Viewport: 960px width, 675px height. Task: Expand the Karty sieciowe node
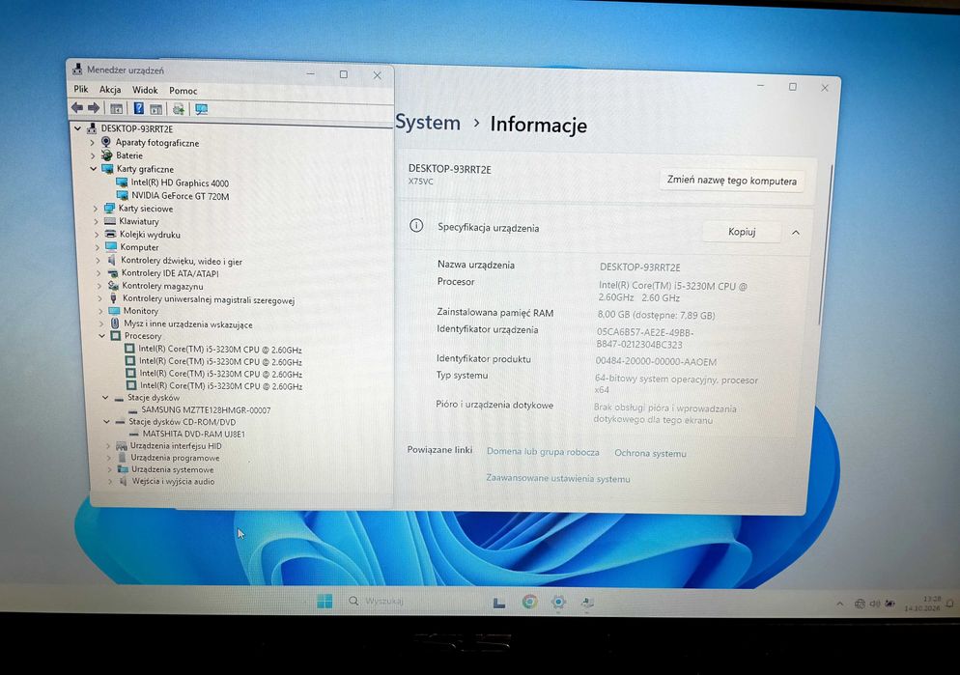96,208
